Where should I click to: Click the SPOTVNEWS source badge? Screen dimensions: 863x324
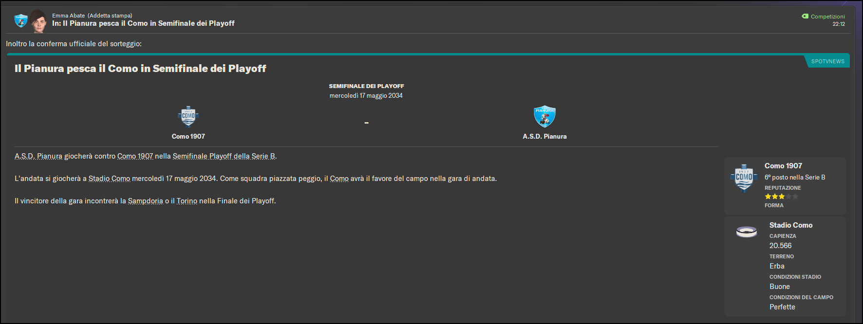pyautogui.click(x=827, y=61)
